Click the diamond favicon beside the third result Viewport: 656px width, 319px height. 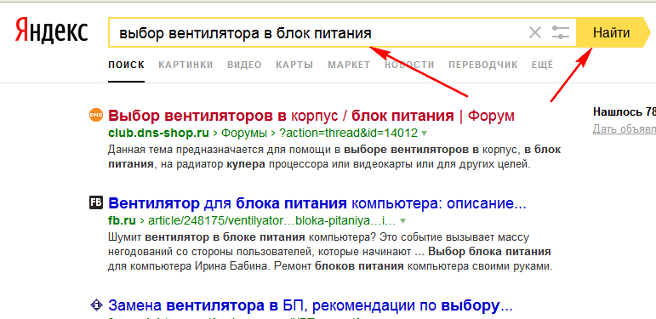[x=96, y=305]
